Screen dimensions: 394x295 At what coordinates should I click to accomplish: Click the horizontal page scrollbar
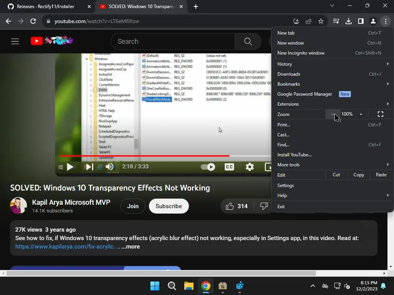tap(161, 273)
